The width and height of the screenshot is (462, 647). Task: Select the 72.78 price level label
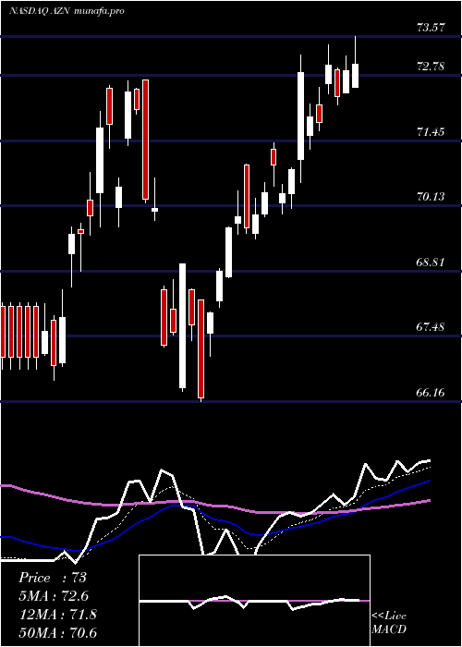[x=431, y=66]
